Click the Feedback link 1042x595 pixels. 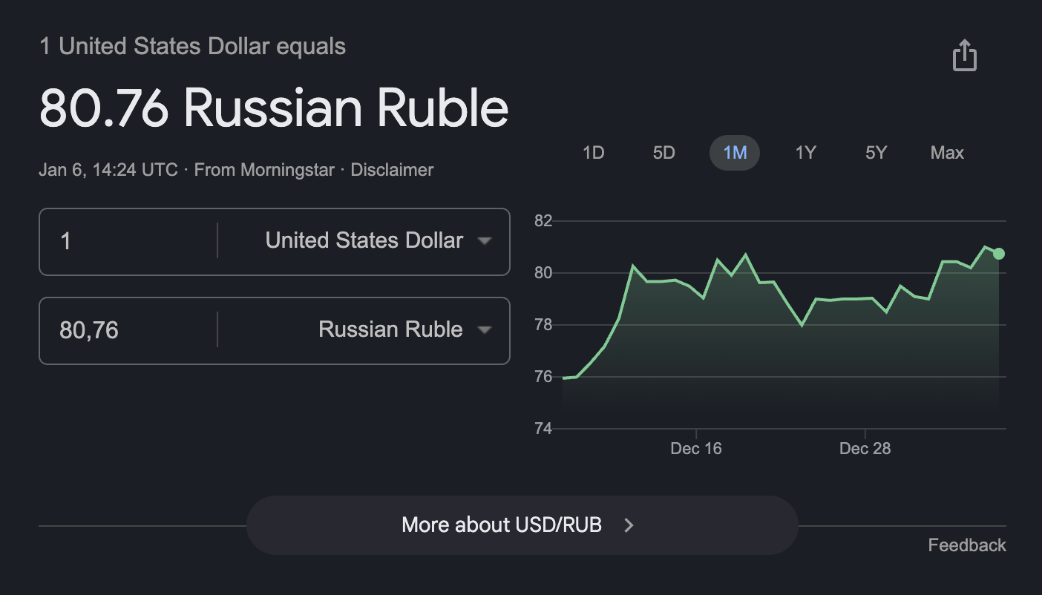pyautogui.click(x=967, y=545)
